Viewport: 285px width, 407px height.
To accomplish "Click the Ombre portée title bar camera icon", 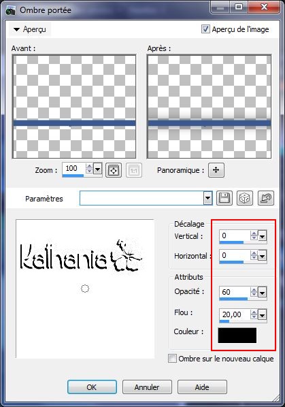I will pyautogui.click(x=10, y=11).
